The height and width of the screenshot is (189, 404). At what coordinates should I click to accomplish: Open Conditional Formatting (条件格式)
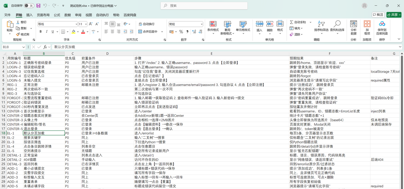[213, 27]
